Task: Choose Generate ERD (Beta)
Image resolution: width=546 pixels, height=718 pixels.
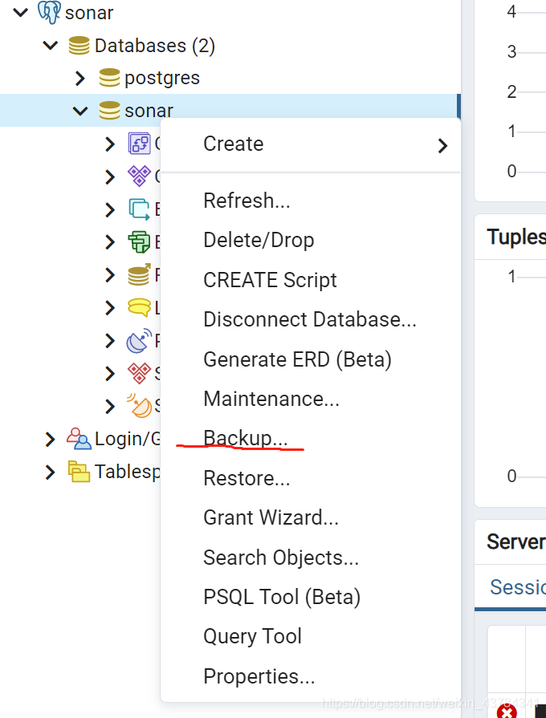Action: tap(311, 359)
